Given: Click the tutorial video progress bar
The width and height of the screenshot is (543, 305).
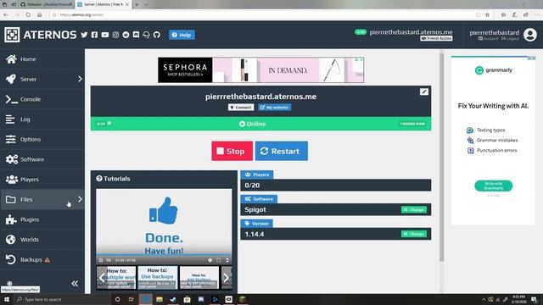Looking at the screenshot, I should click(164, 255).
